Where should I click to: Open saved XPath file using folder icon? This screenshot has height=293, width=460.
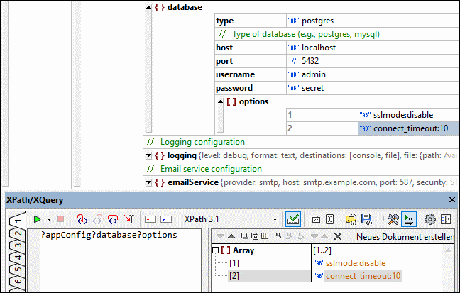[x=351, y=219]
